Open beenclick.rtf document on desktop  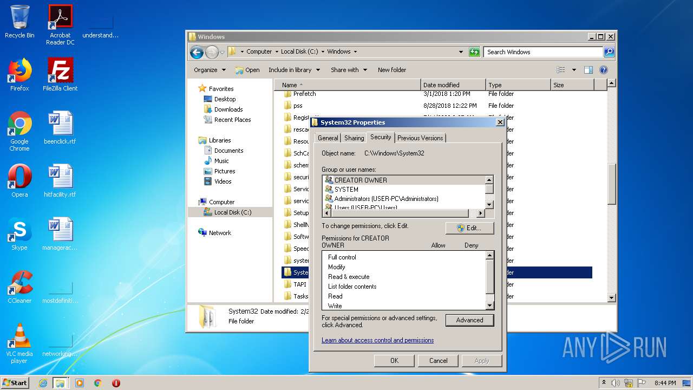[60, 128]
